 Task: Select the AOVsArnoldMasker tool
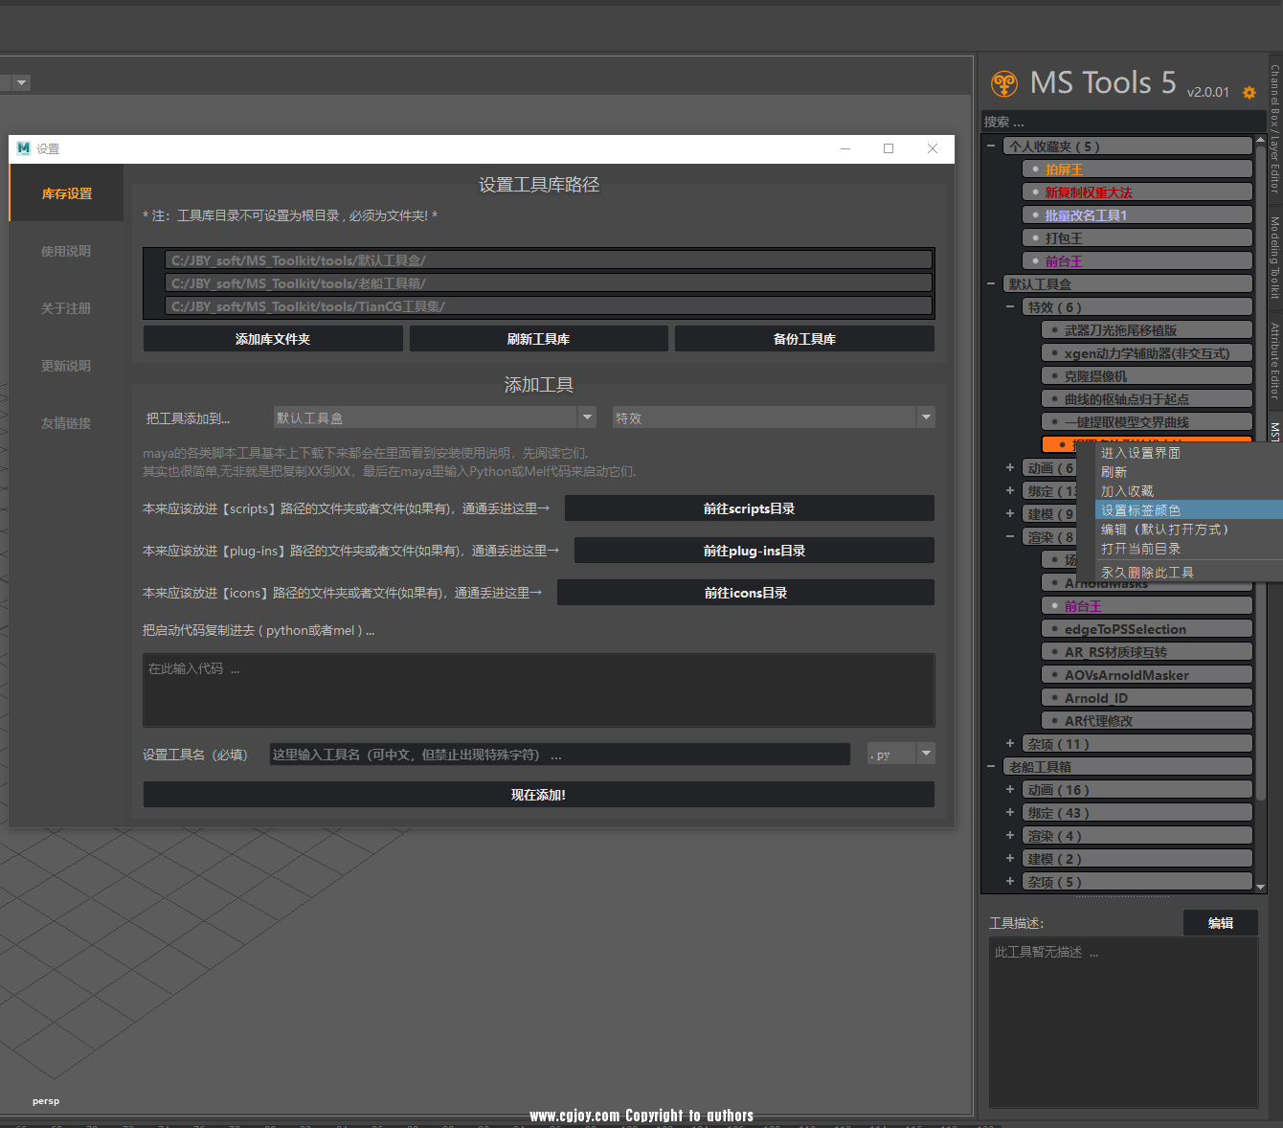(x=1147, y=675)
